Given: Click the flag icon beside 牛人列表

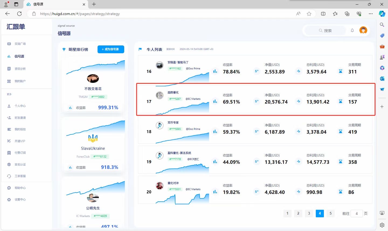Looking at the screenshot, I should pos(140,49).
